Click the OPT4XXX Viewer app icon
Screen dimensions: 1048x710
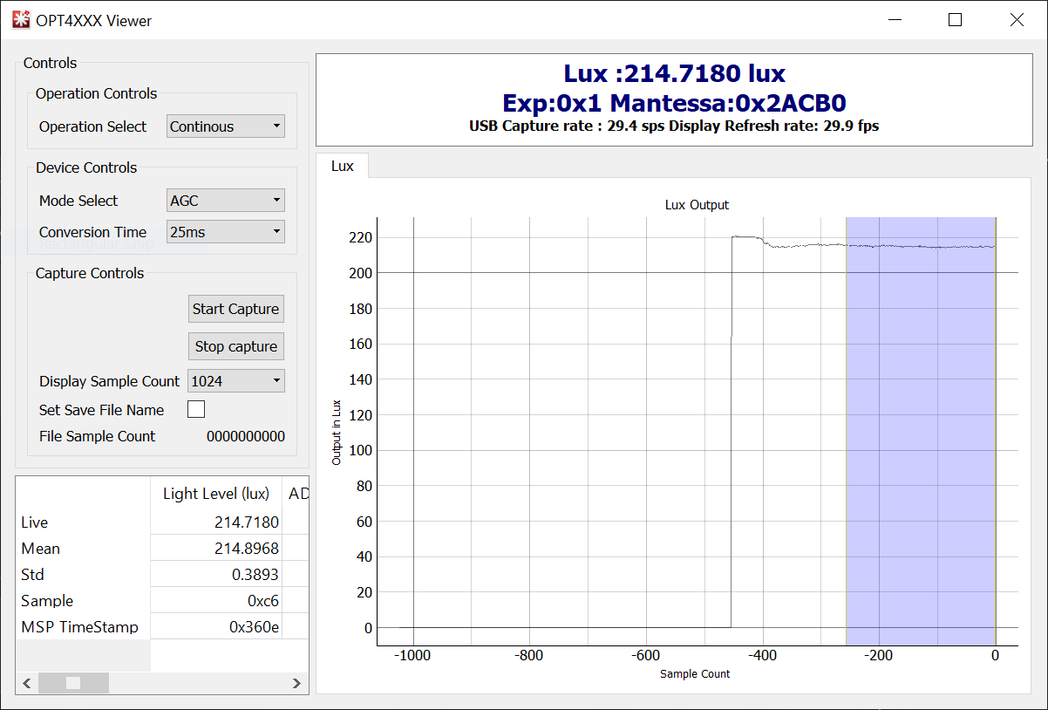(x=21, y=20)
